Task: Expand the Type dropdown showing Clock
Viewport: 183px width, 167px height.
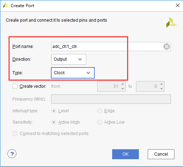Action: coord(73,73)
